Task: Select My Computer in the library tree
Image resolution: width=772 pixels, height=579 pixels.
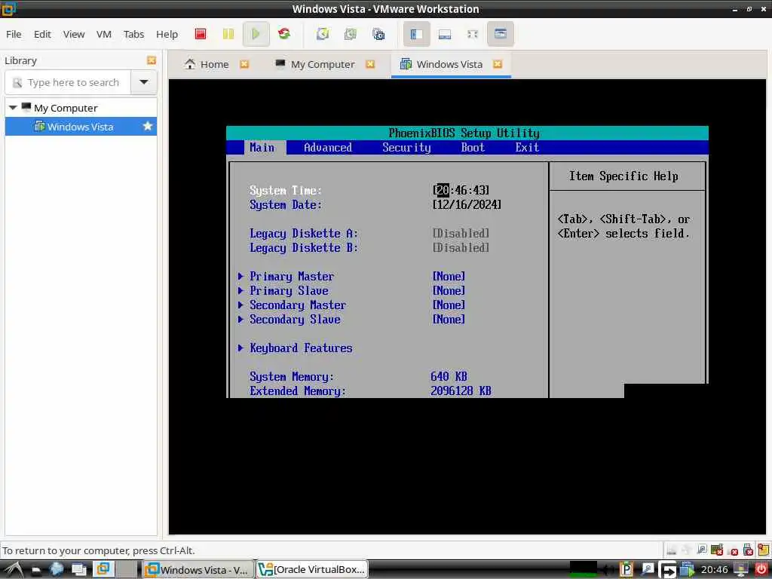Action: 66,108
